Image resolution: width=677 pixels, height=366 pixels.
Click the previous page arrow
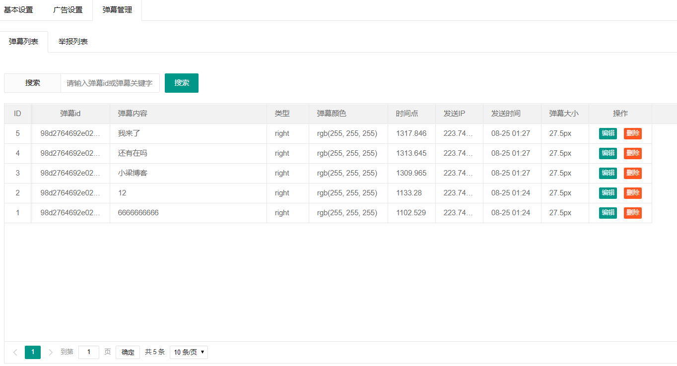[x=15, y=352]
